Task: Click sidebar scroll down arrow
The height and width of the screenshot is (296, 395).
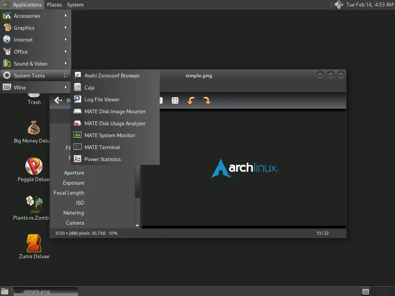Action: pyautogui.click(x=137, y=225)
